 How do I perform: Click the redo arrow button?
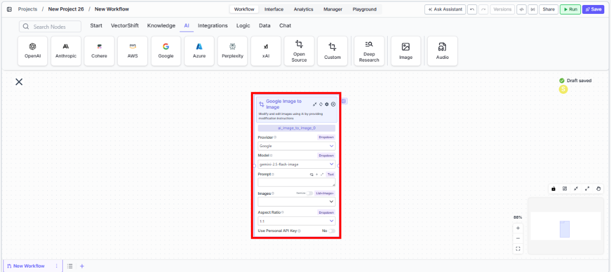click(484, 9)
